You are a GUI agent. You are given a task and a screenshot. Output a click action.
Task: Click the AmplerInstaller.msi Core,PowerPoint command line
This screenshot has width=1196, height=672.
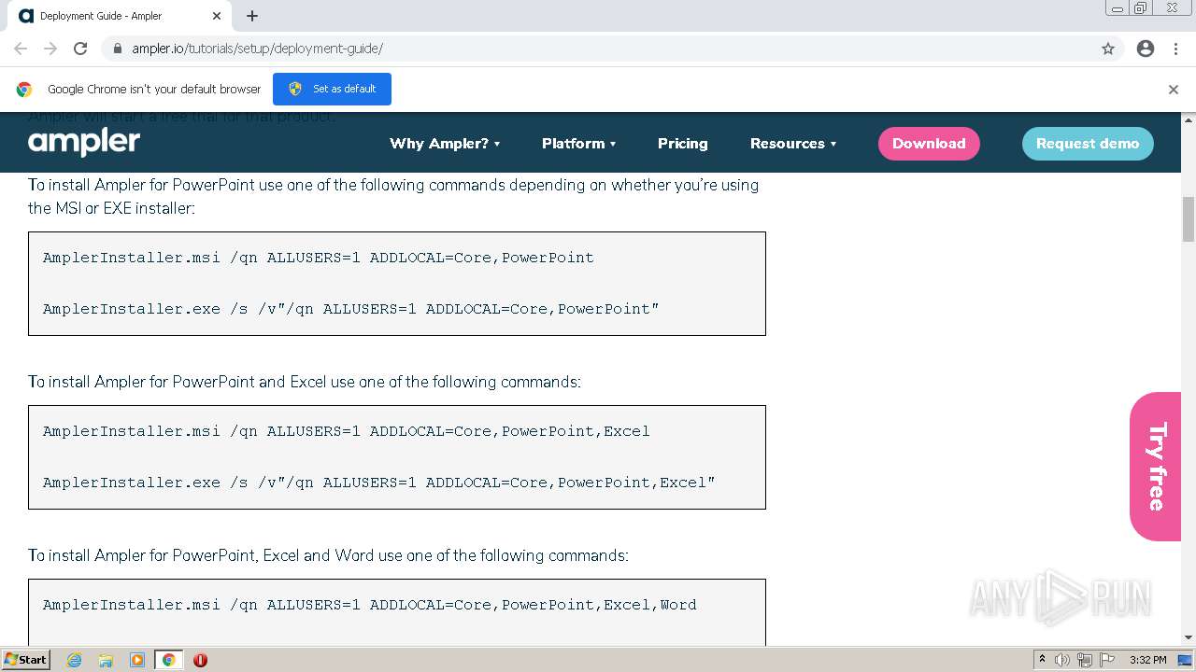319,258
